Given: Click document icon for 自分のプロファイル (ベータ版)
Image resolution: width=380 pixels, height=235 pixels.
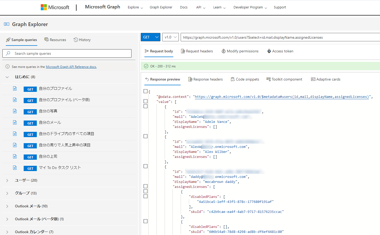Looking at the screenshot, I should [x=15, y=100].
